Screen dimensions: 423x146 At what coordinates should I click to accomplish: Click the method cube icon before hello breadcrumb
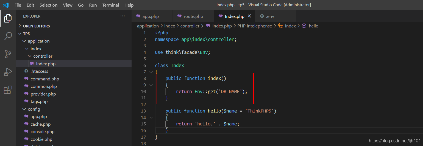(x=304, y=26)
